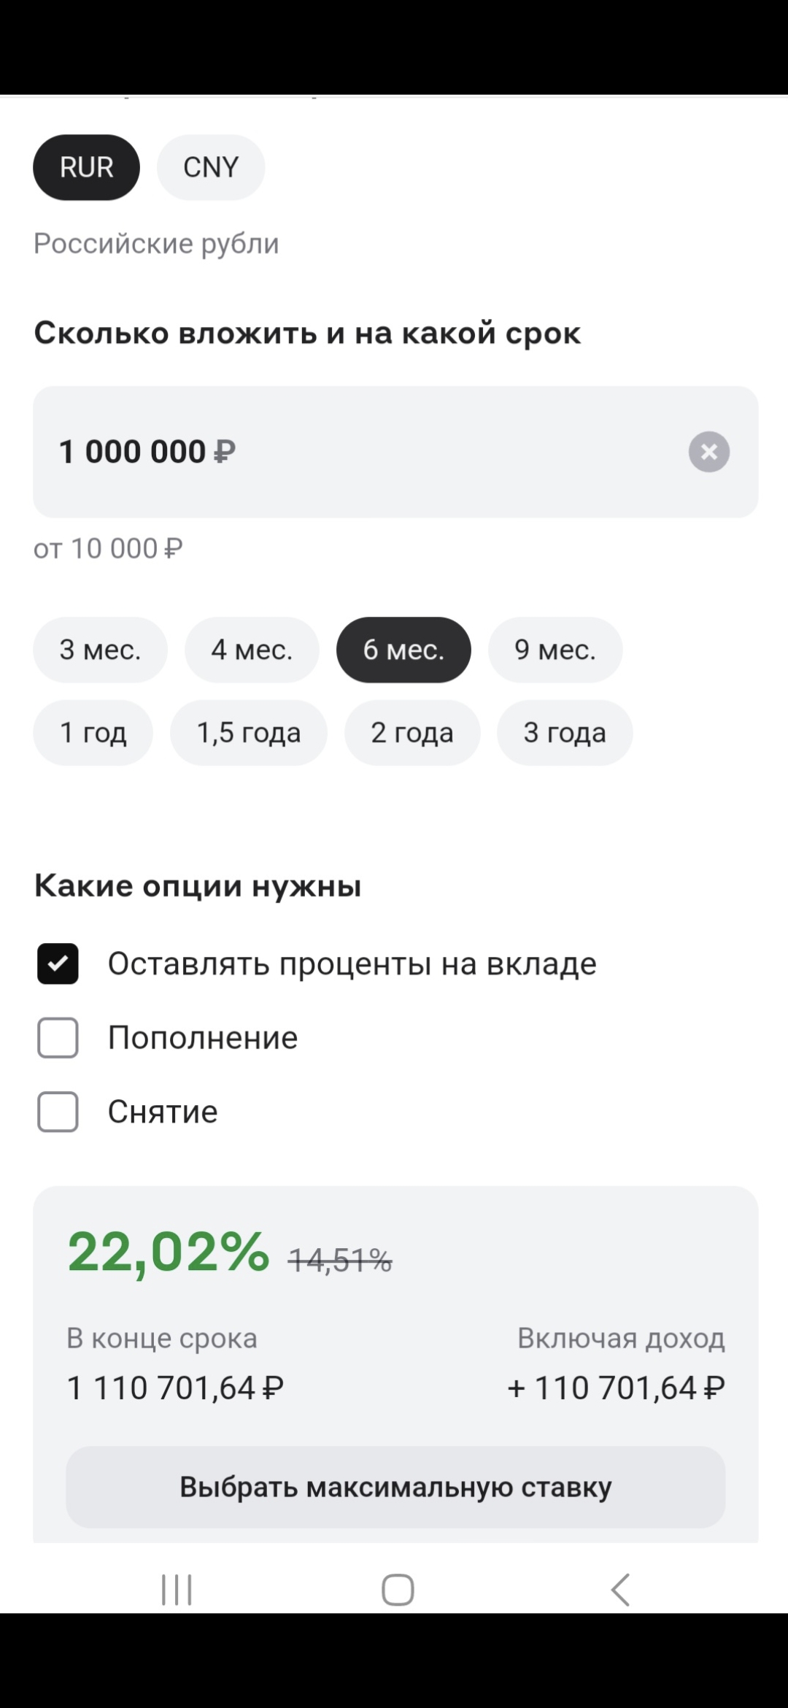This screenshot has width=788, height=1708.
Task: Open Android recent apps
Action: (177, 1589)
